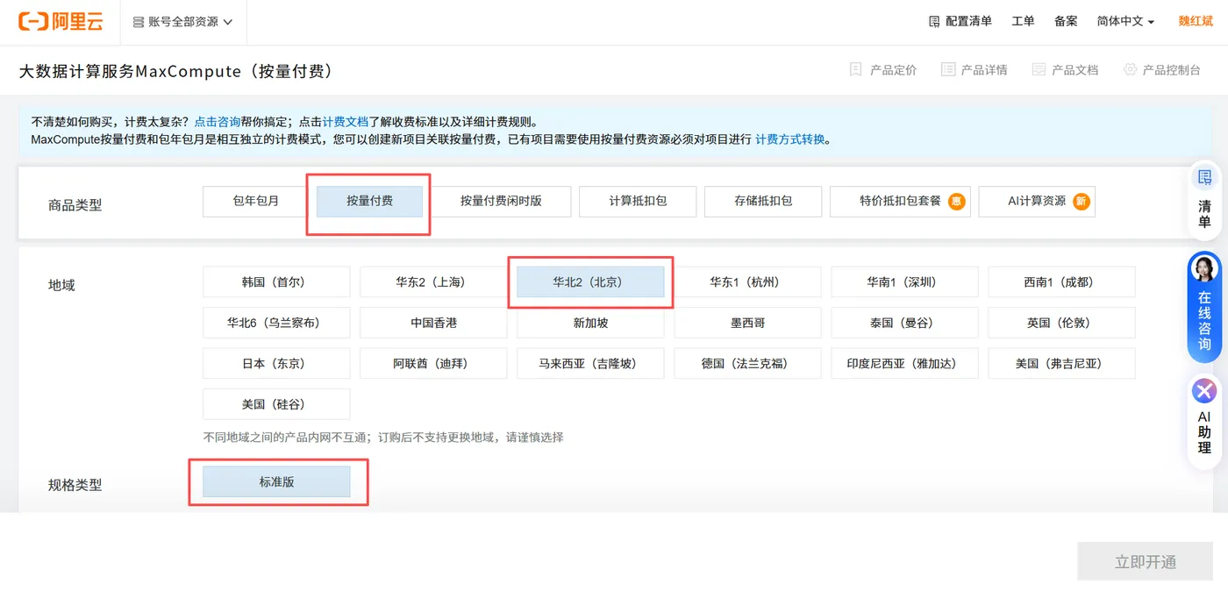
Task: Choose region 英国（伦敦）
Action: 1061,323
